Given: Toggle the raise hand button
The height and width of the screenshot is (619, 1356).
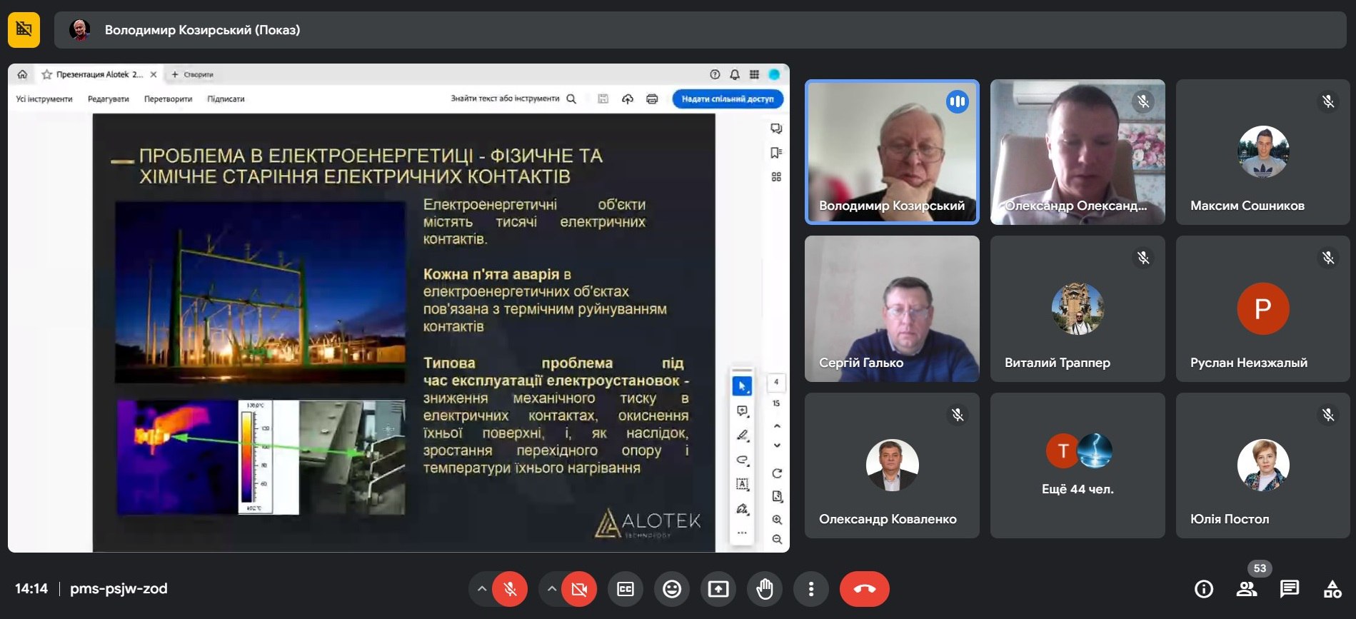Looking at the screenshot, I should tap(765, 589).
